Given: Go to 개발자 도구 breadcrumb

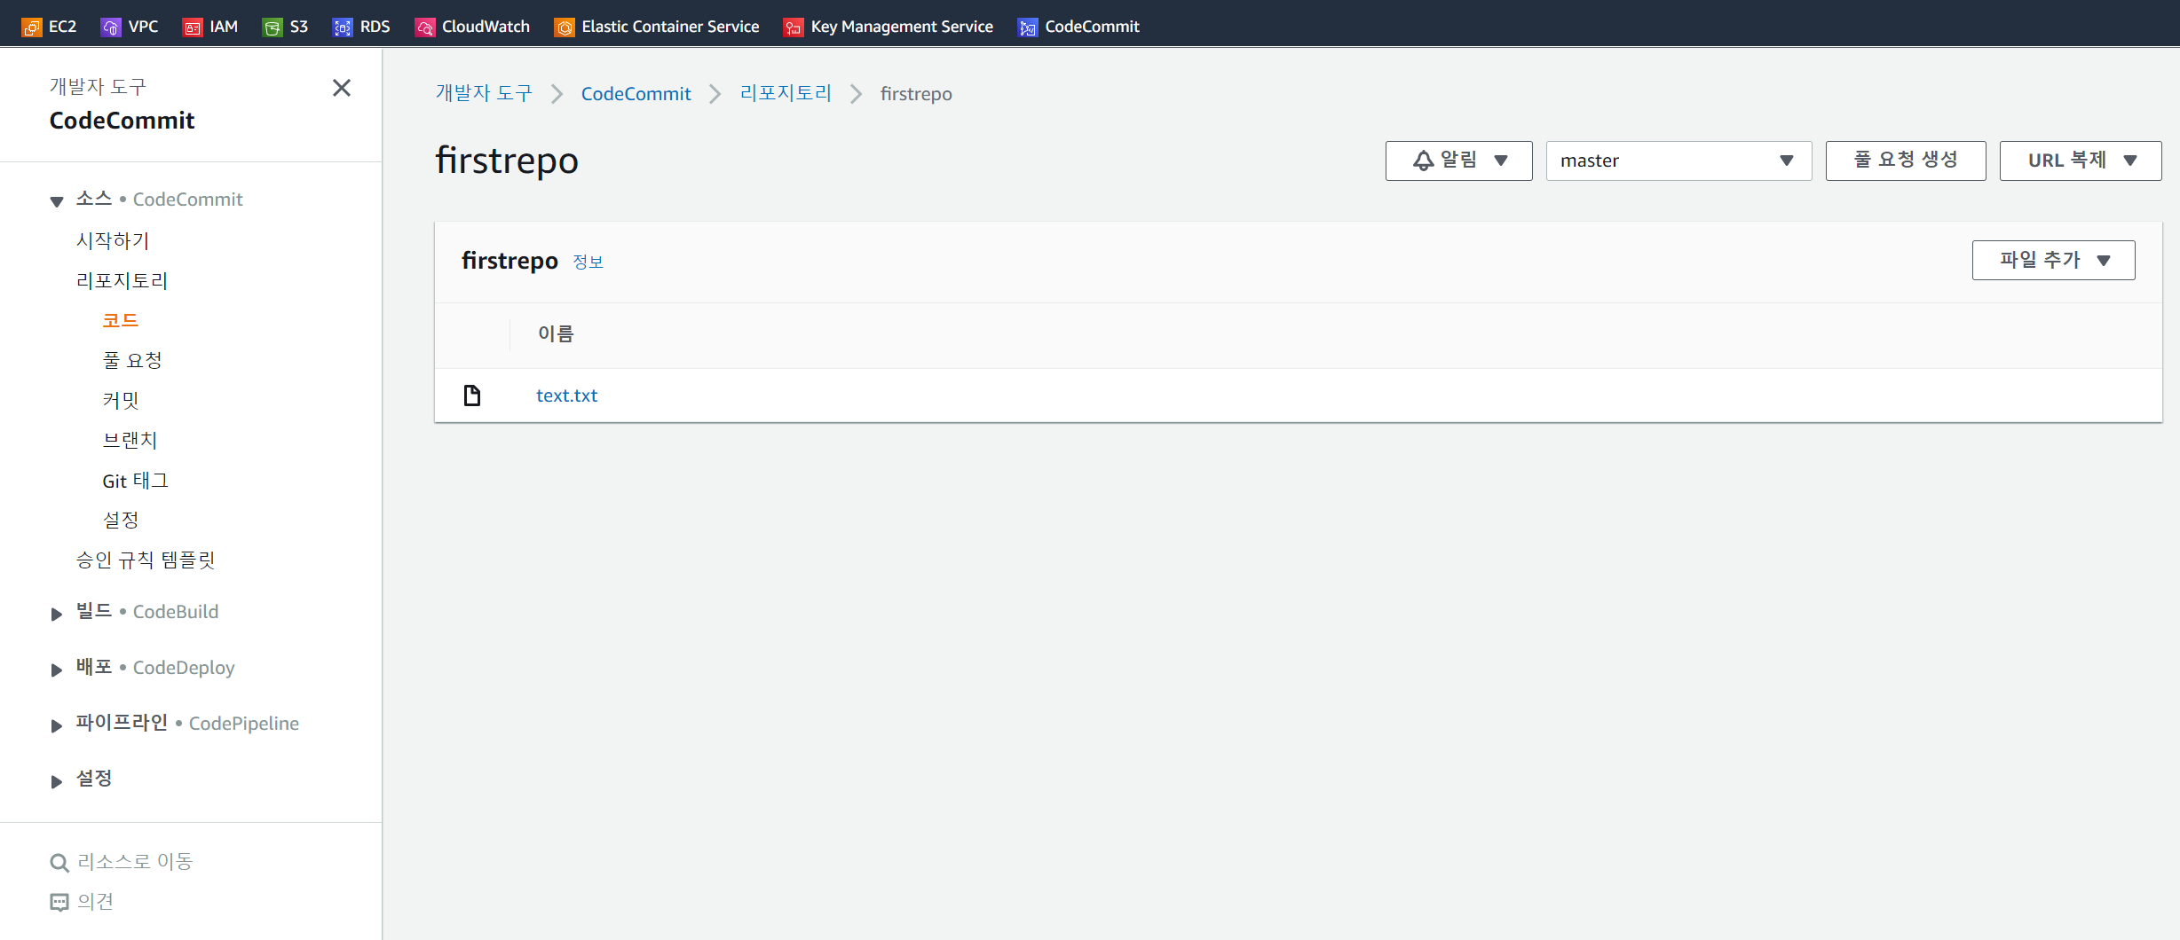Looking at the screenshot, I should (484, 93).
